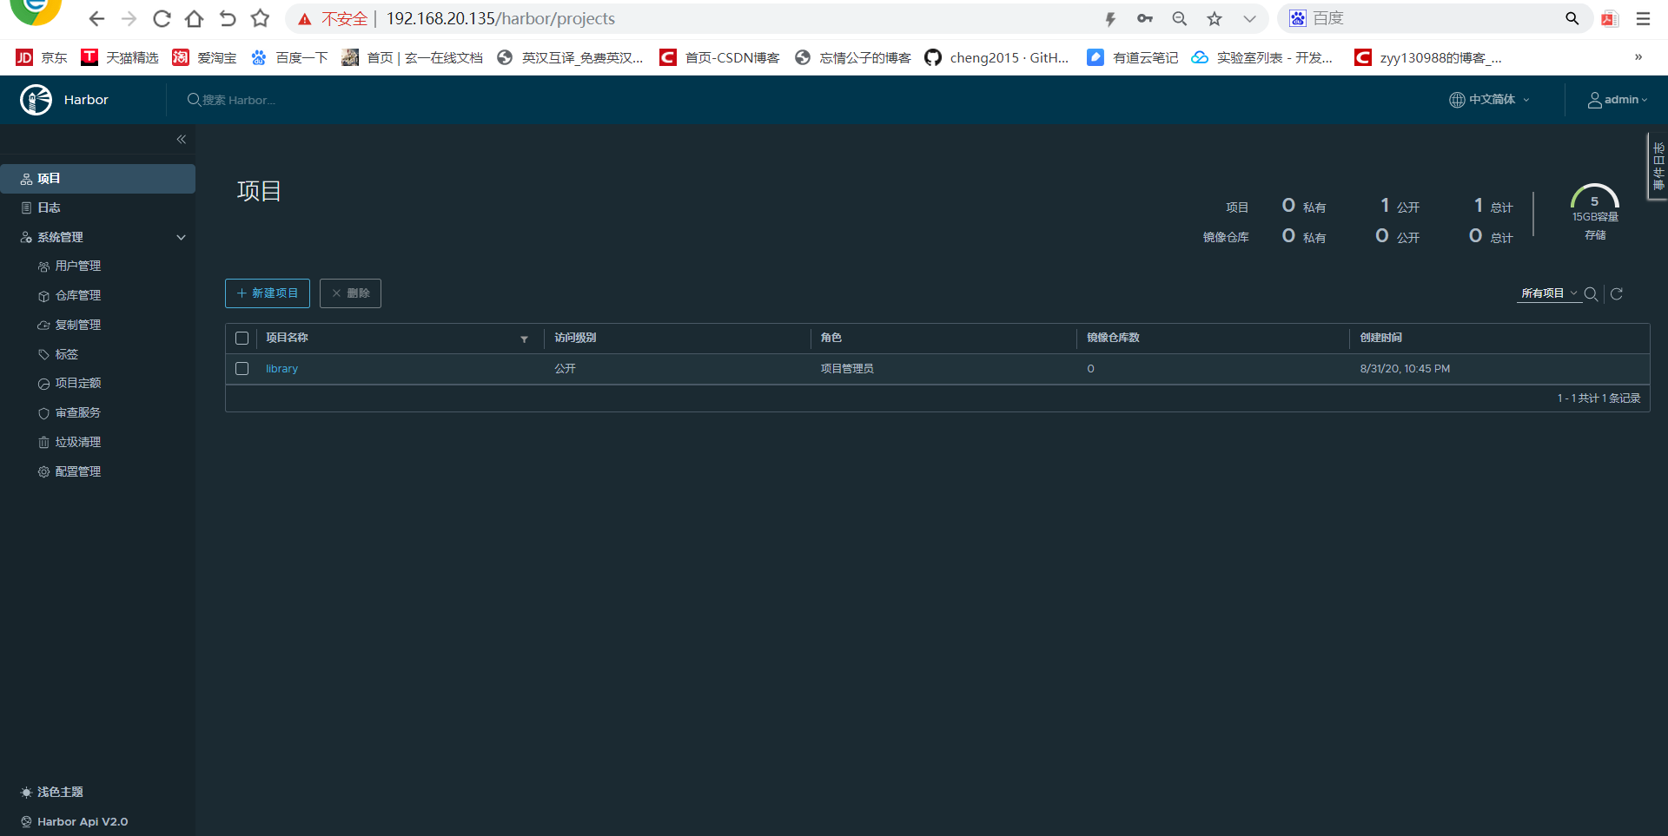Open the 天猫精选 bookmark

pos(120,57)
